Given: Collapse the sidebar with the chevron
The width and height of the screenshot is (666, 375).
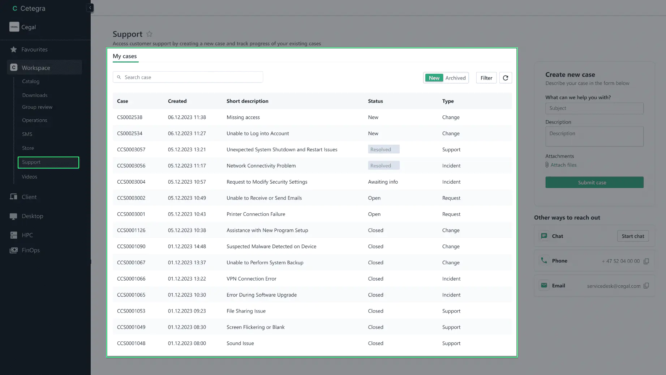Looking at the screenshot, I should (90, 8).
